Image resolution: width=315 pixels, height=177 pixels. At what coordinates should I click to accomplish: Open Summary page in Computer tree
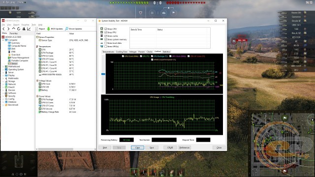tap(15, 43)
